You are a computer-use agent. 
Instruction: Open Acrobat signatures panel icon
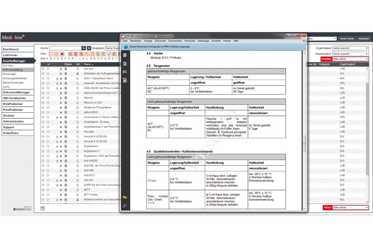click(x=125, y=72)
